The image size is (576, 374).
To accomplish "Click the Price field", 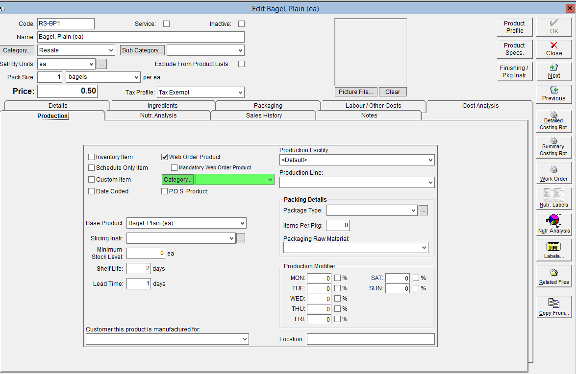I will click(68, 91).
